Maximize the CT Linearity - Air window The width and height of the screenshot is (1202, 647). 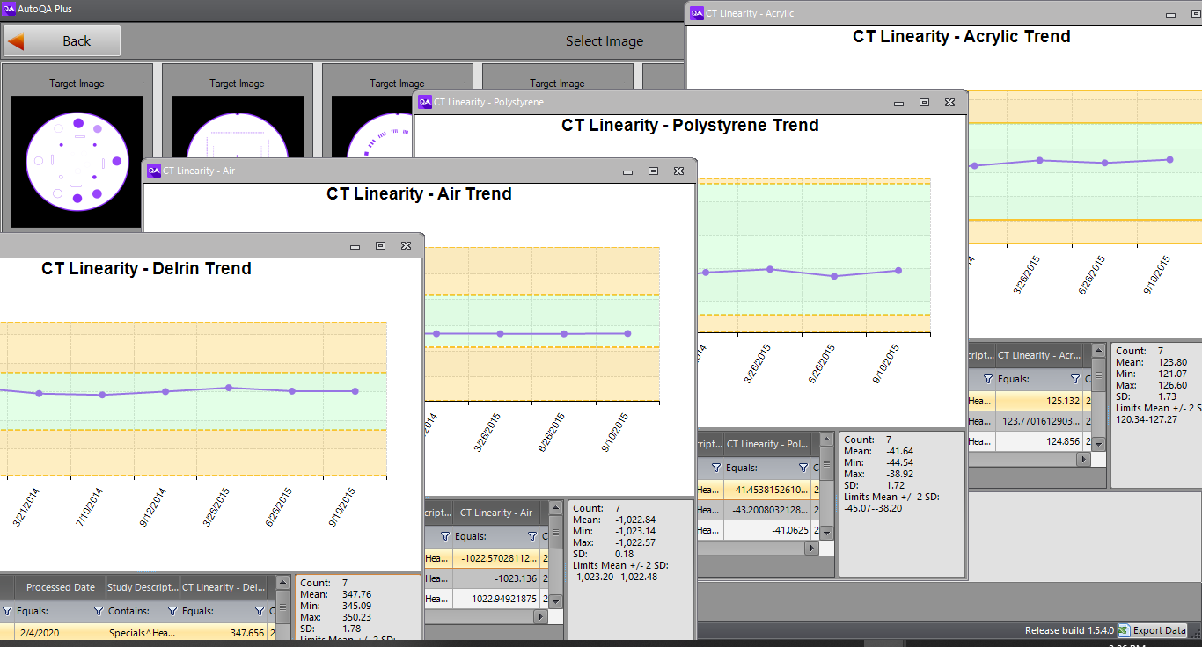(653, 171)
